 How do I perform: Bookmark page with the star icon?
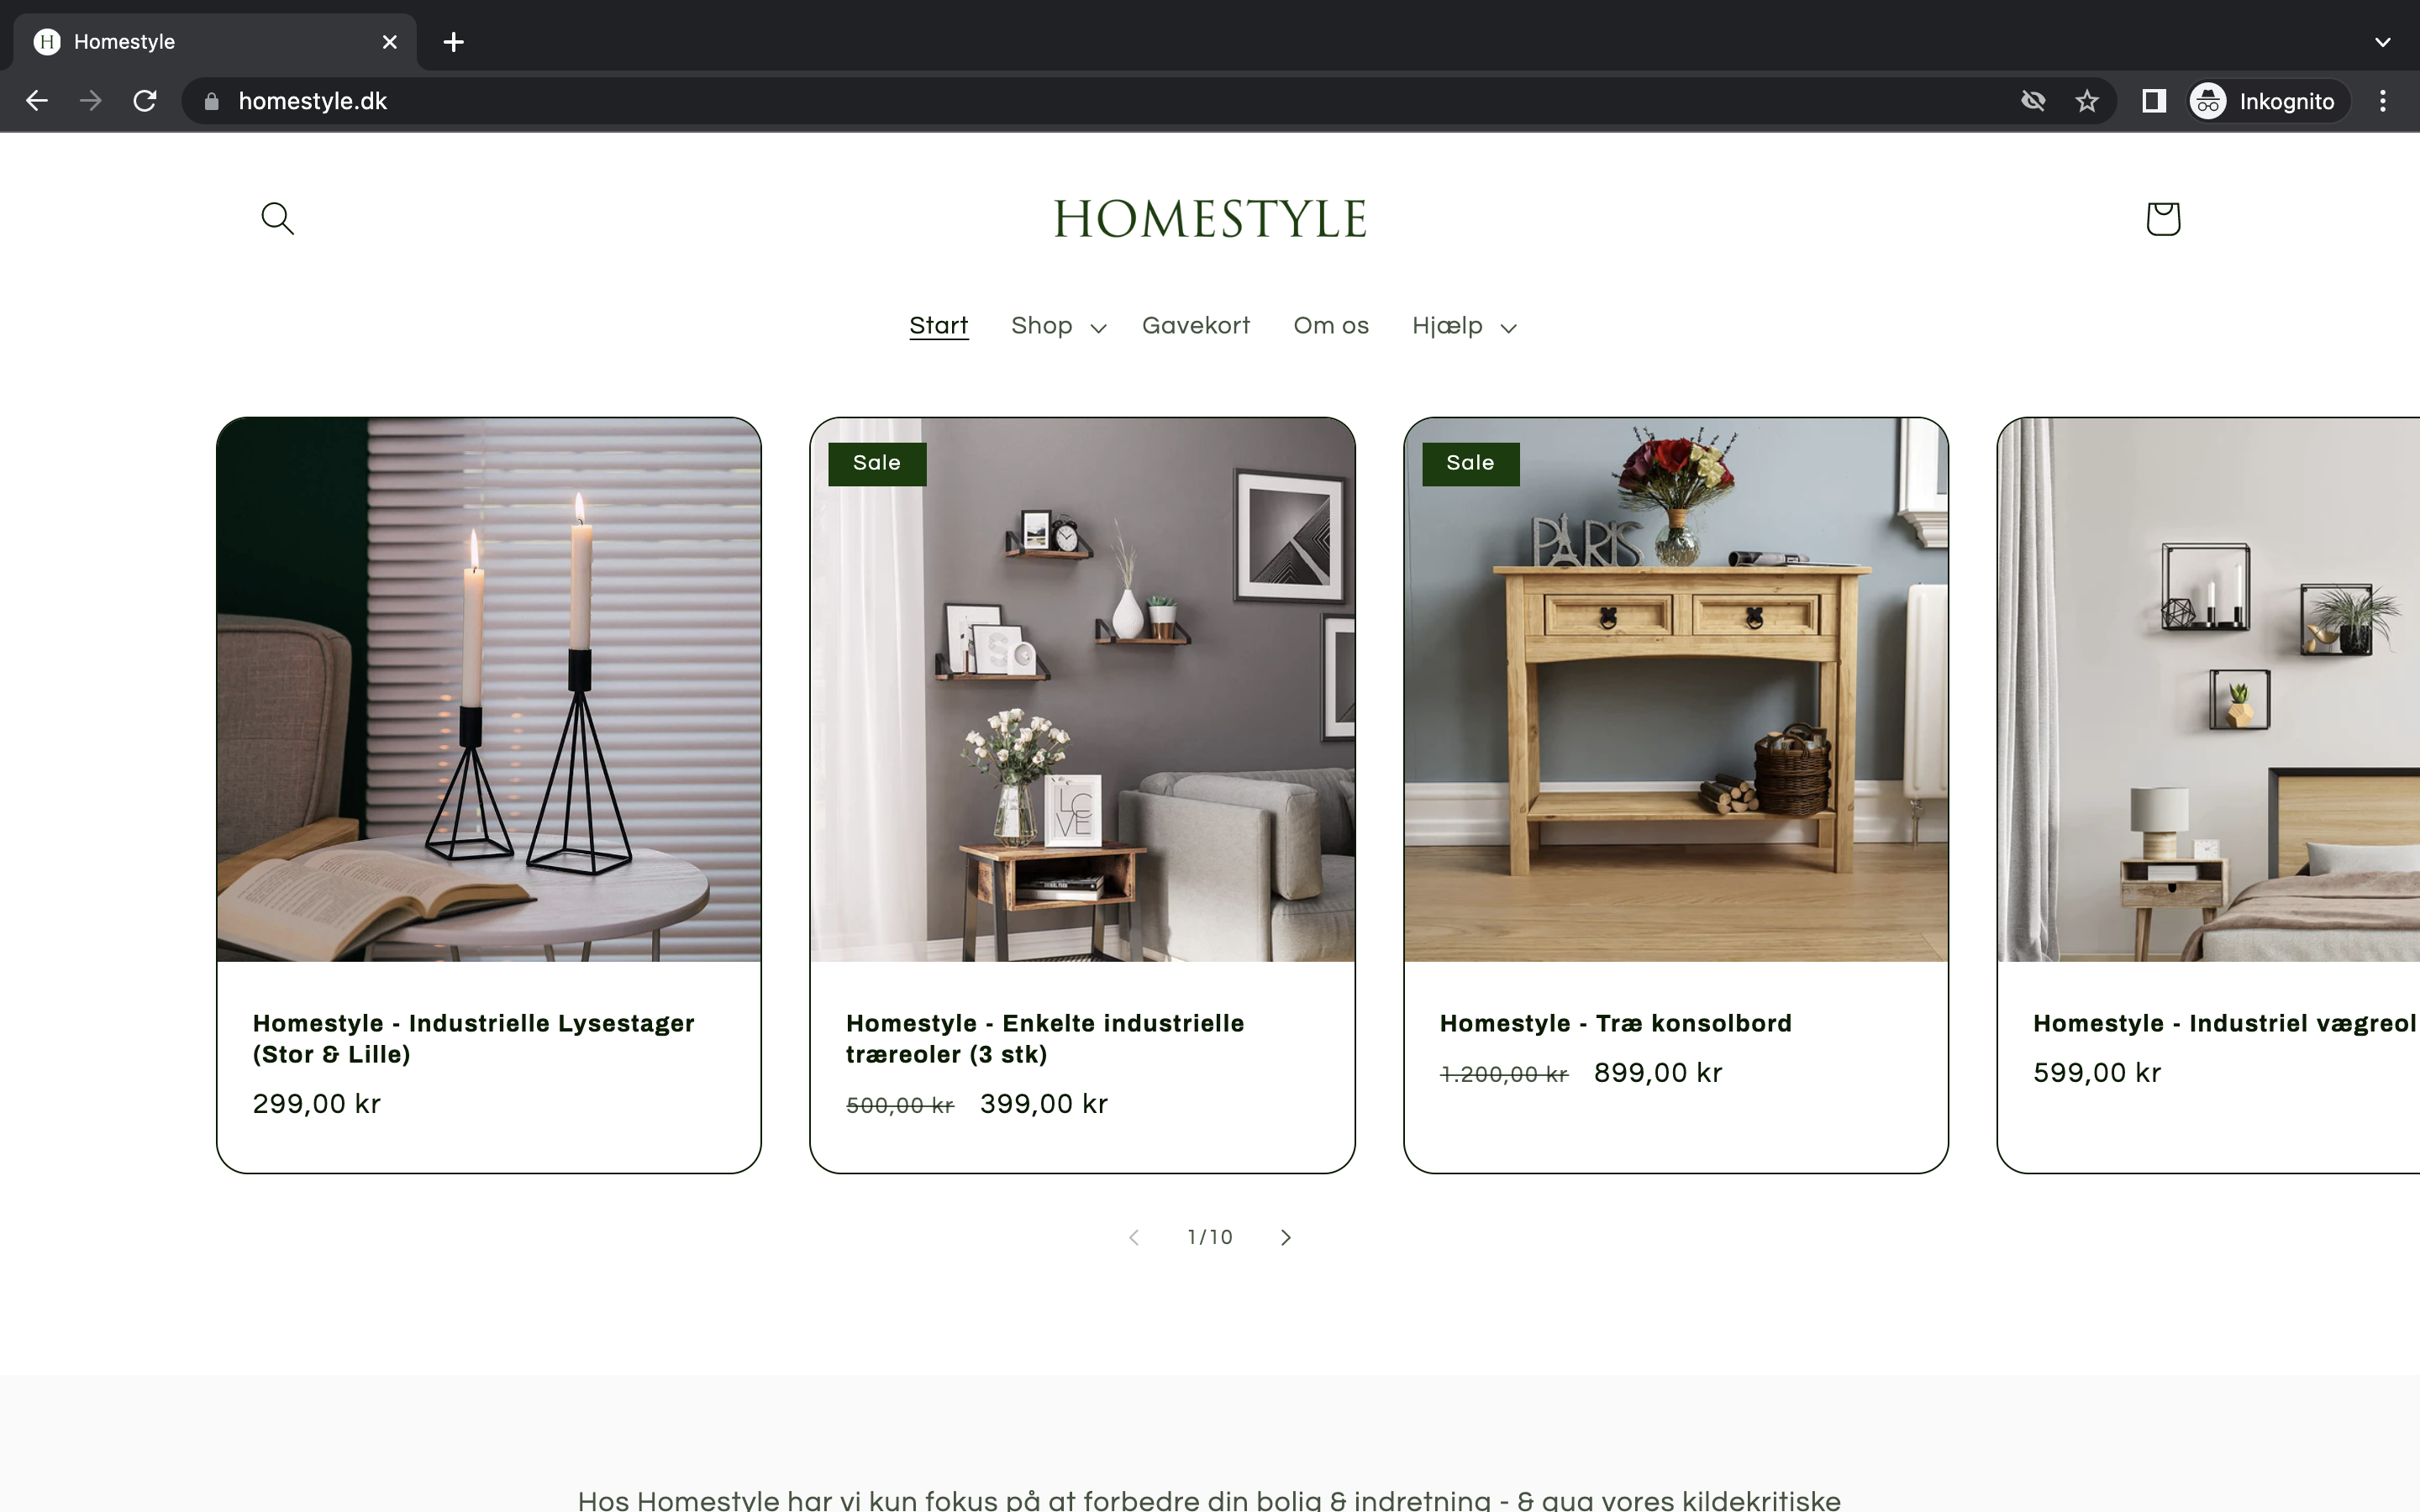pyautogui.click(x=2087, y=101)
